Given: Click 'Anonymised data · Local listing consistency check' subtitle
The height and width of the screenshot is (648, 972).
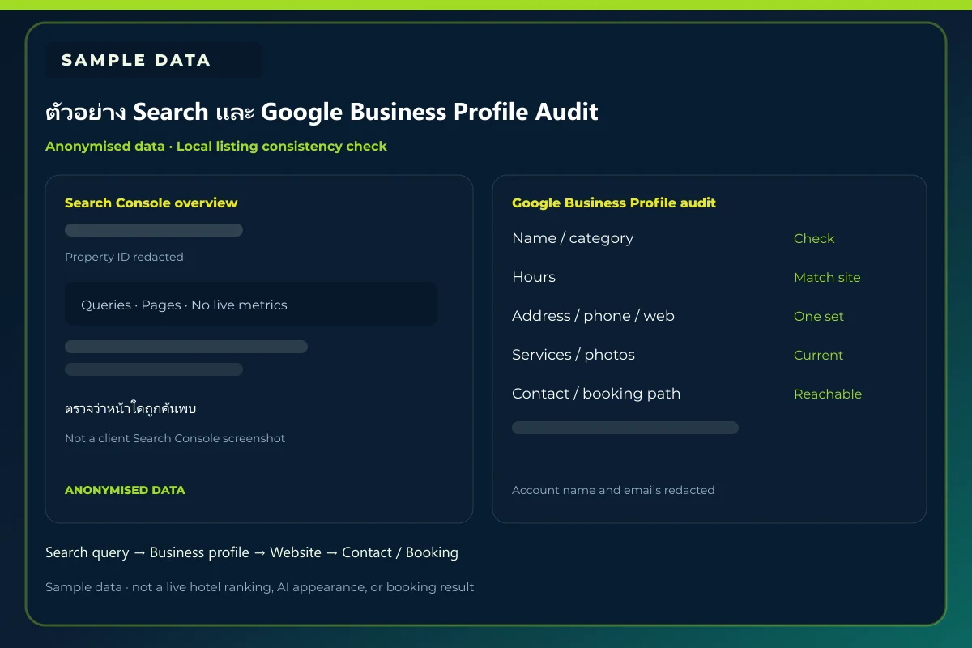Looking at the screenshot, I should point(216,147).
